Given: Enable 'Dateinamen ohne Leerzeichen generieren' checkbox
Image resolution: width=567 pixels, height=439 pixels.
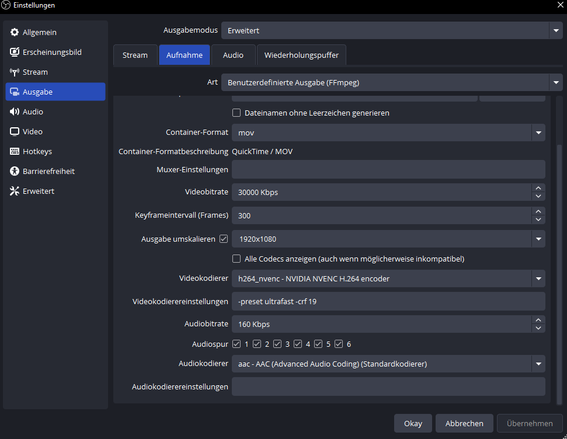Looking at the screenshot, I should coord(236,113).
